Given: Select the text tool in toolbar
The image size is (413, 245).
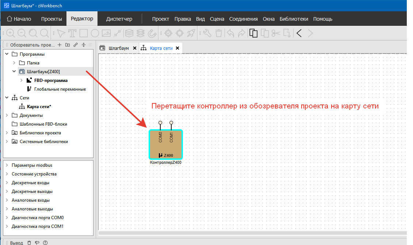Looking at the screenshot, I should tap(72, 33).
